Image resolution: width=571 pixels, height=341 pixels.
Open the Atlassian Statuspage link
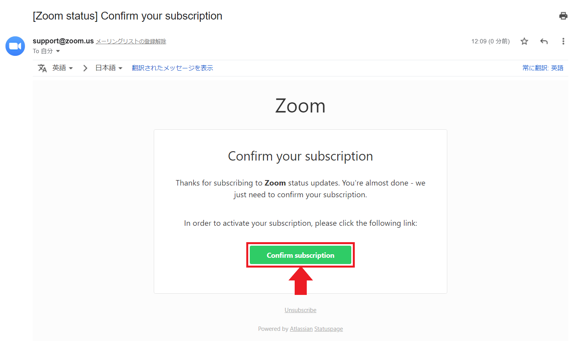(317, 329)
